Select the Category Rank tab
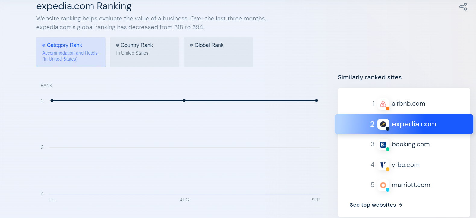Image resolution: width=476 pixels, height=218 pixels. pos(71,52)
